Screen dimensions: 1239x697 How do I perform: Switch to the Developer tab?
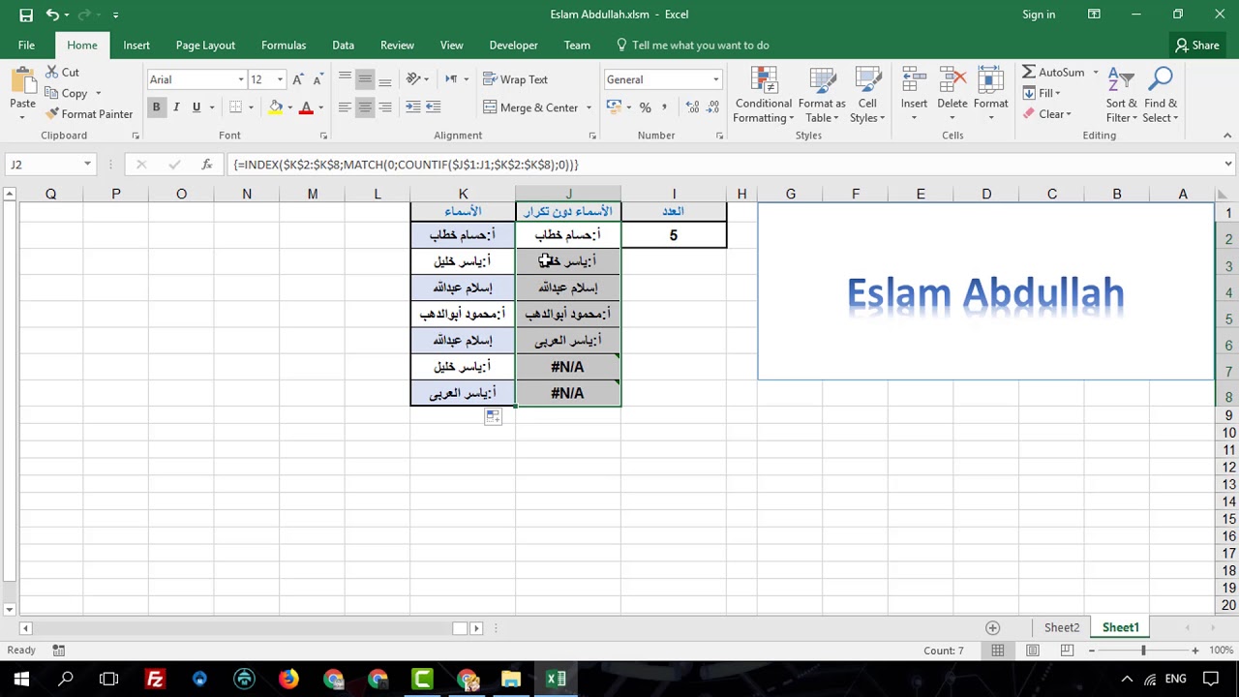pyautogui.click(x=513, y=45)
